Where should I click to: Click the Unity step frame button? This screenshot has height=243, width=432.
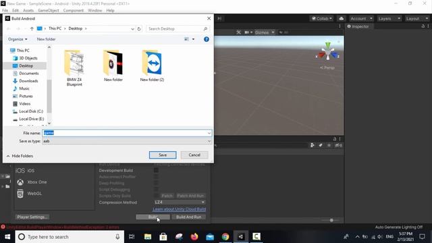[219, 18]
